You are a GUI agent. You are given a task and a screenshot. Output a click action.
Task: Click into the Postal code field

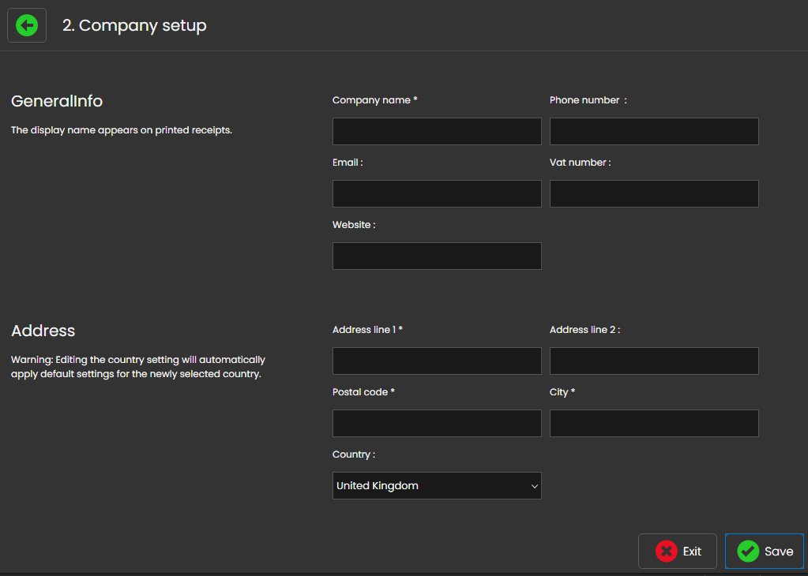[x=437, y=424]
